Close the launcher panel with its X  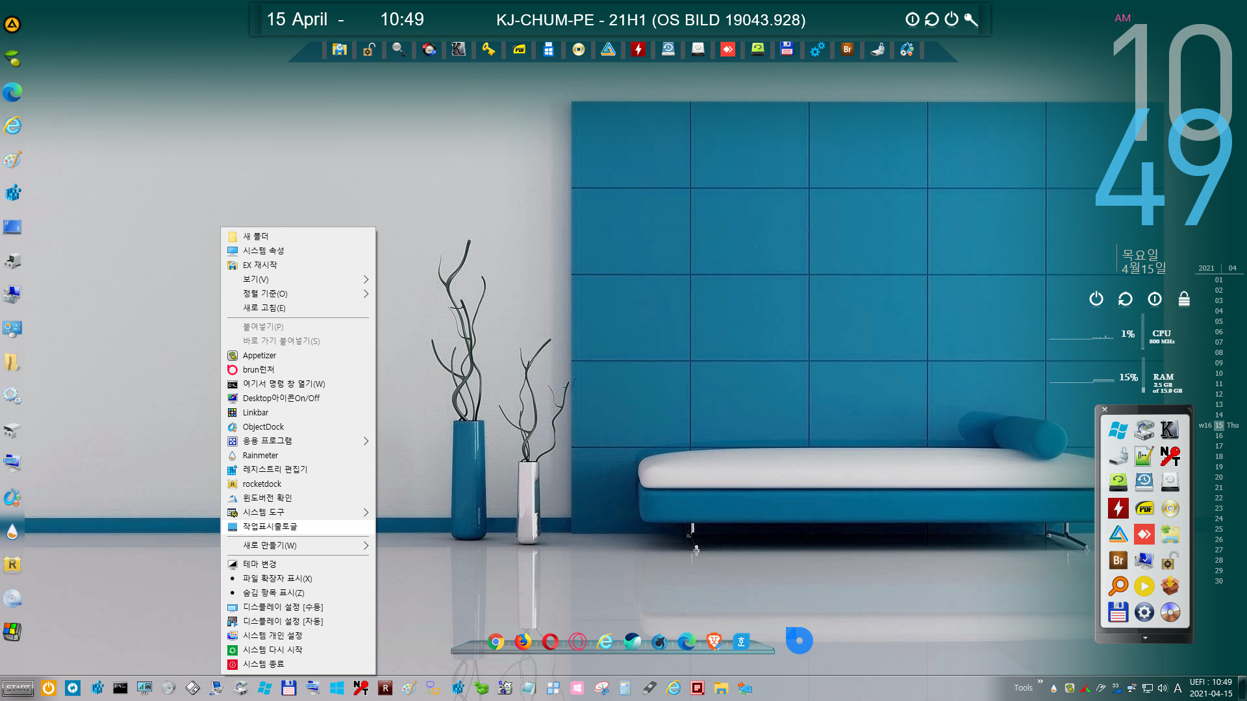click(1105, 410)
